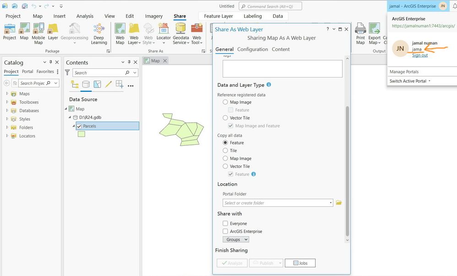Open the Mobile Map package tool
Image resolution: width=457 pixels, height=276 pixels.
click(38, 28)
